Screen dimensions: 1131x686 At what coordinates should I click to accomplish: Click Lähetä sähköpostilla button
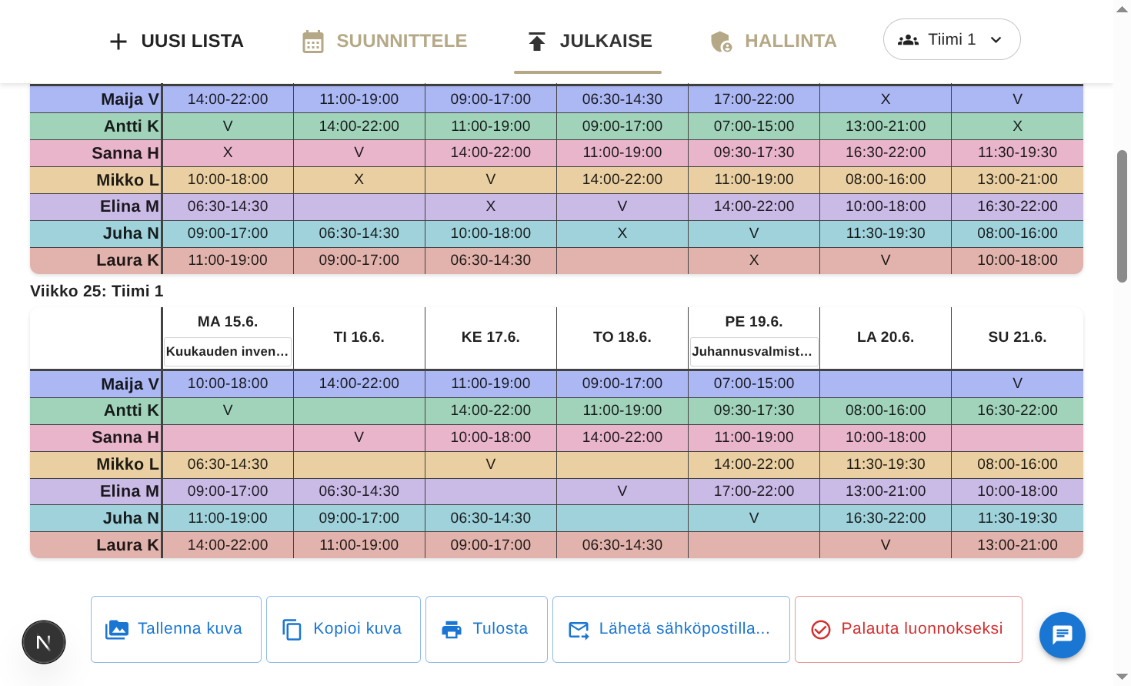(671, 629)
